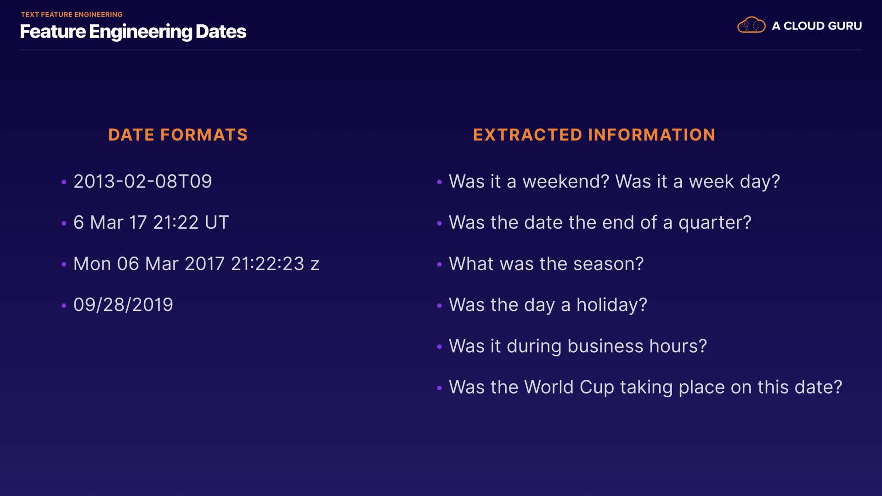Click the DATE FORMATS column heading
Viewport: 882px width, 496px height.
pos(178,135)
